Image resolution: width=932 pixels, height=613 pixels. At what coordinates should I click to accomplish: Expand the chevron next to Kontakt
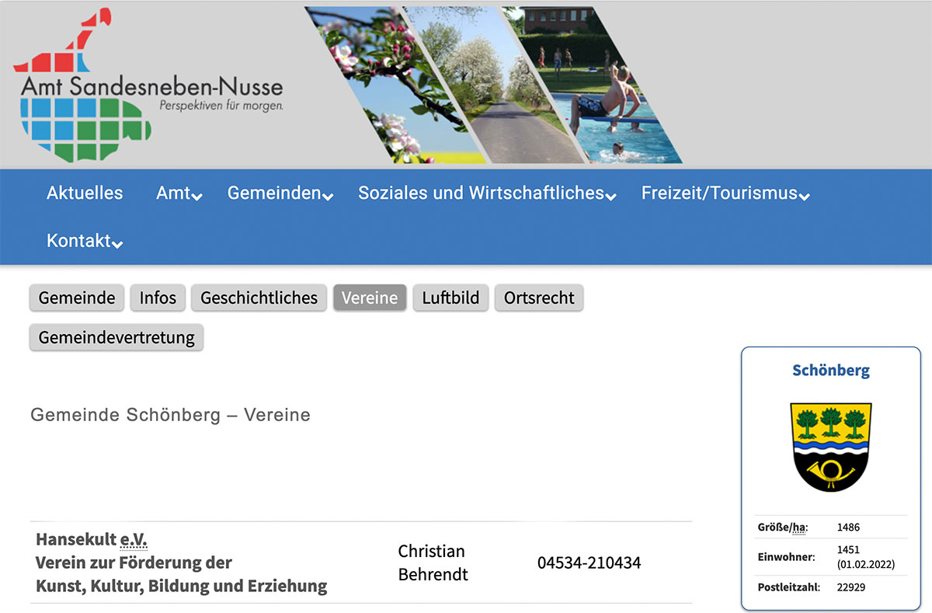tap(117, 245)
